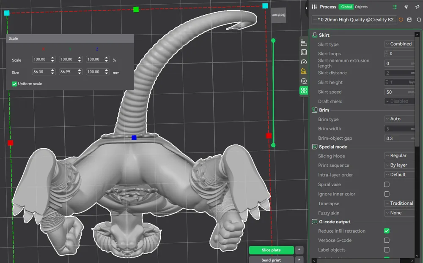Open the Multimaterial settings tab icon
Viewport: 423px width, 263px height.
coord(304,81)
